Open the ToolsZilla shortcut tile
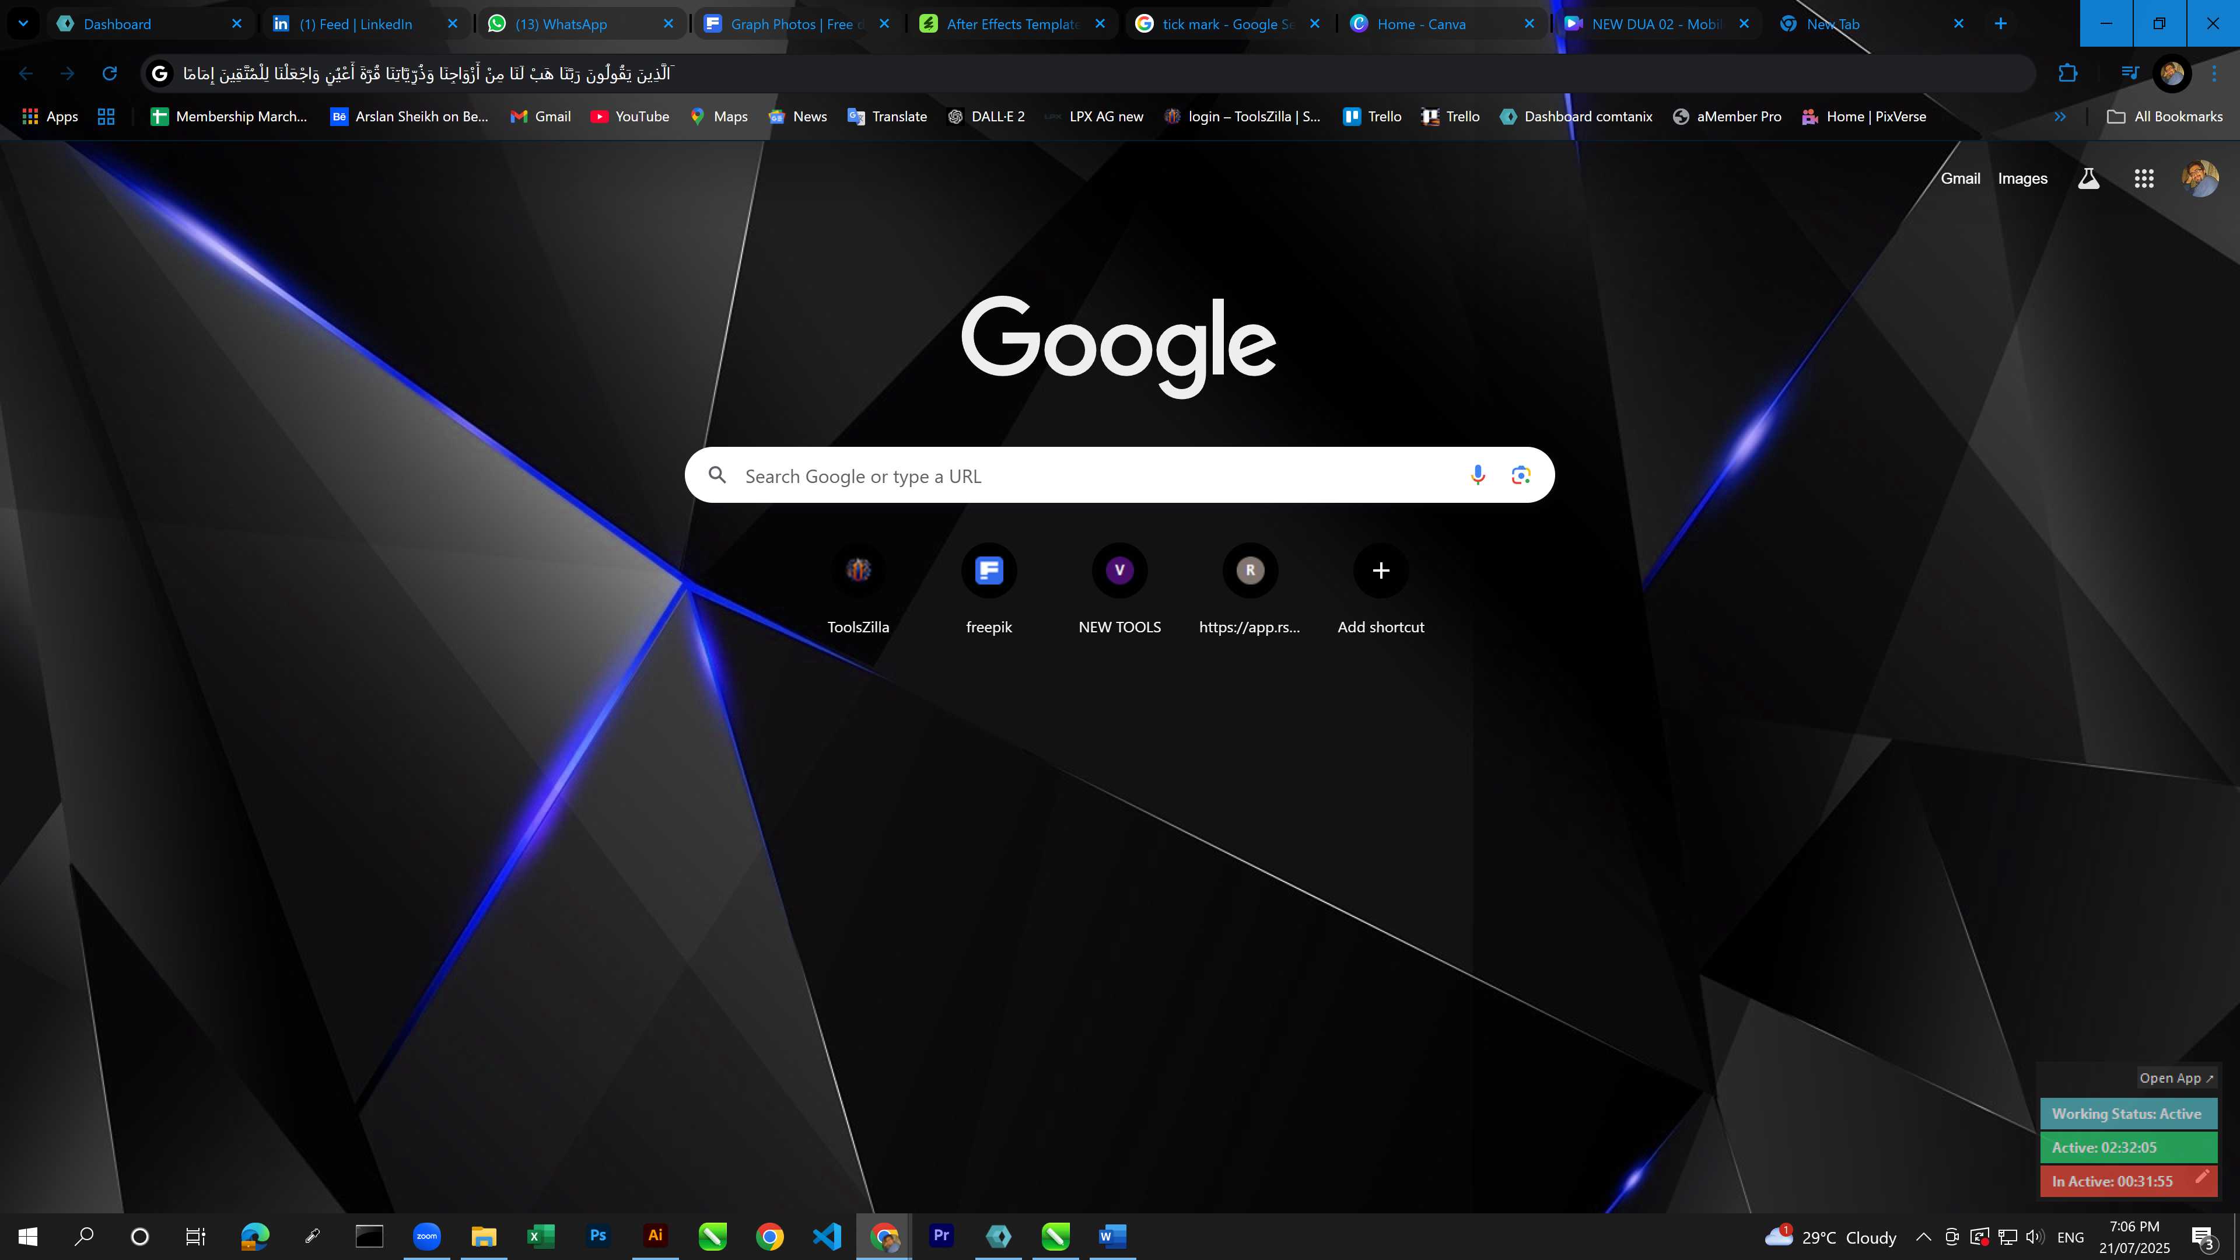 (x=858, y=590)
